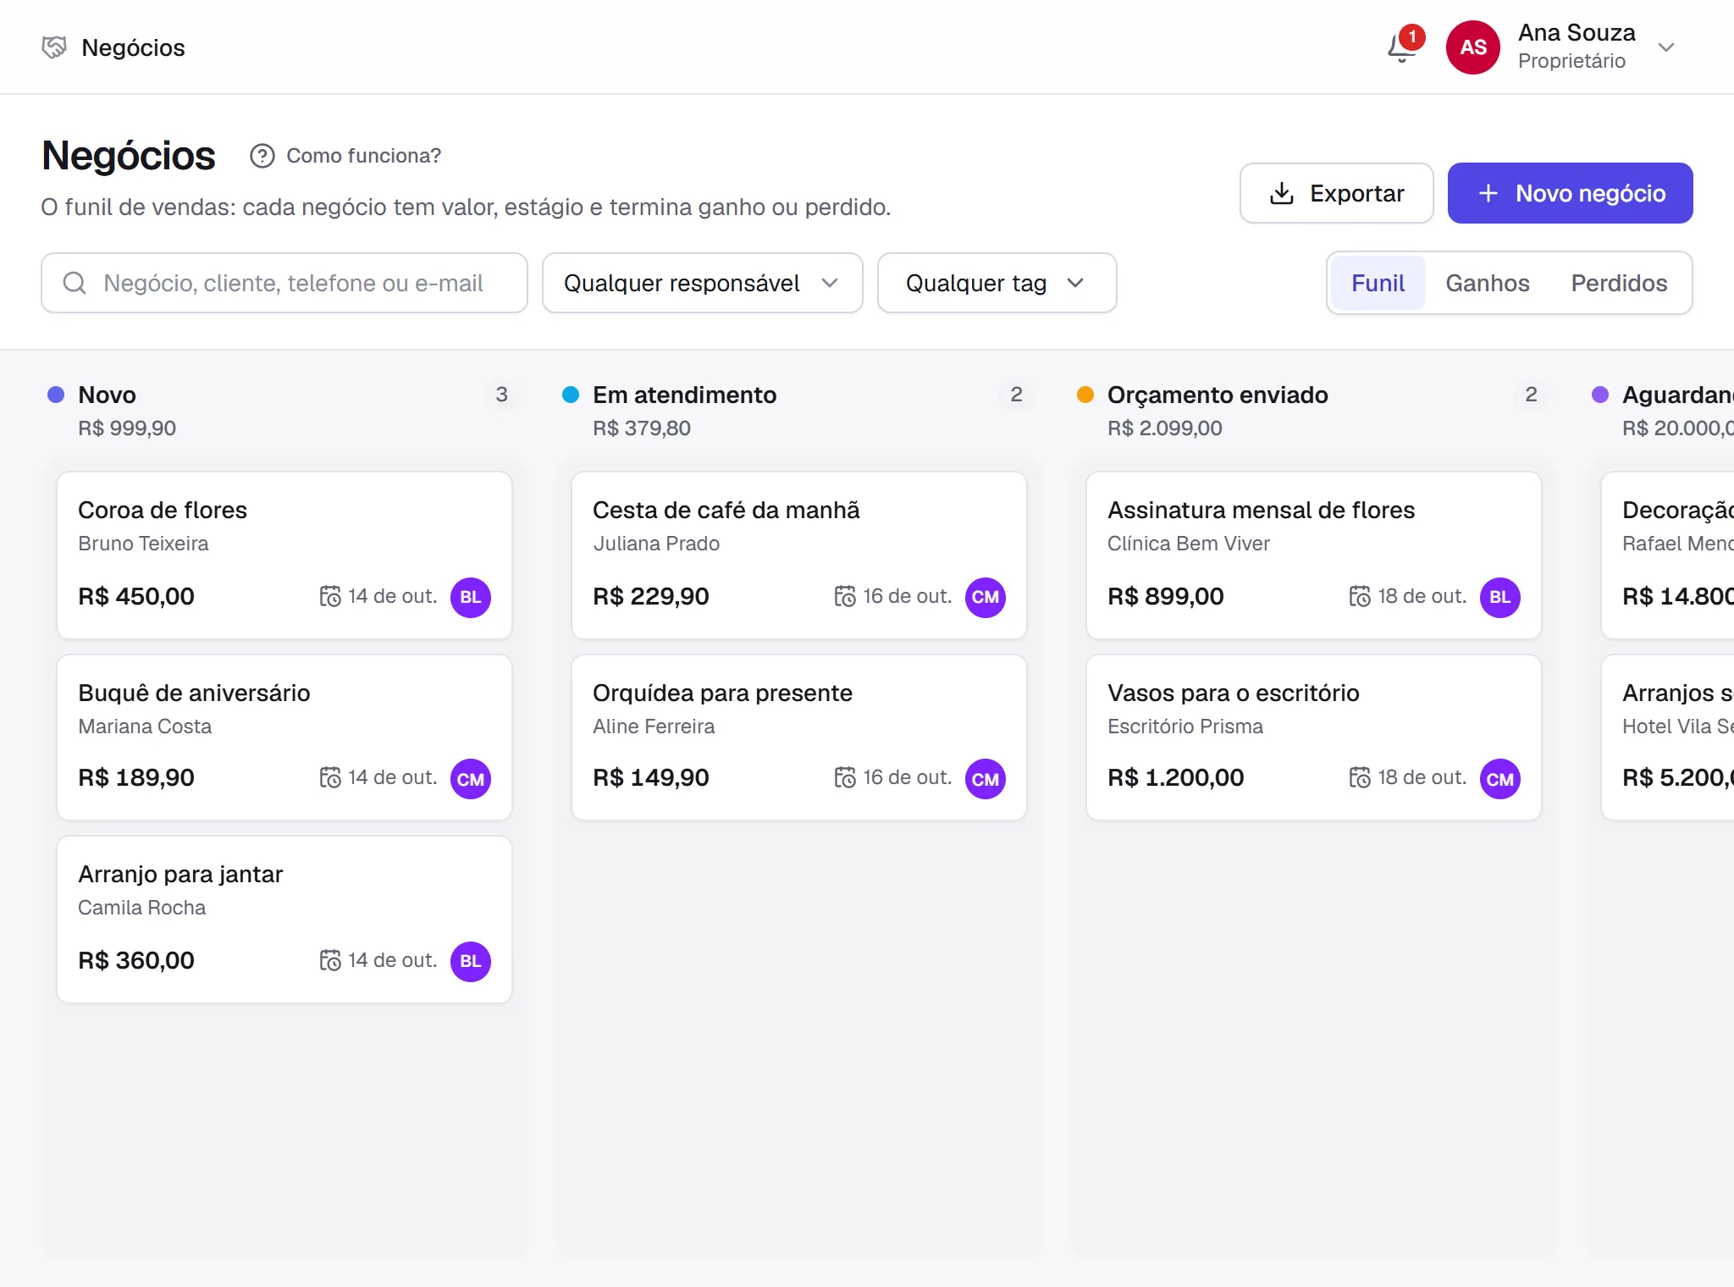Expand the Qualquer responsável dropdown
The width and height of the screenshot is (1734, 1287).
[x=703, y=283]
